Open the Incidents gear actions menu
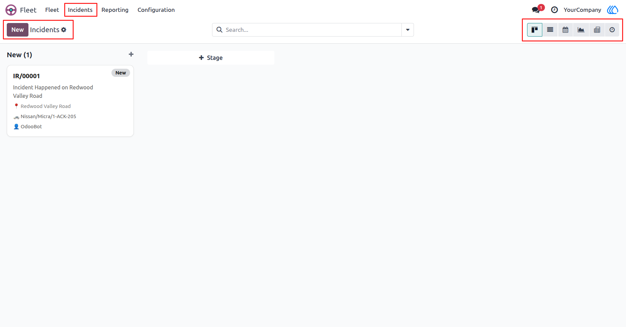626x327 pixels. point(64,30)
